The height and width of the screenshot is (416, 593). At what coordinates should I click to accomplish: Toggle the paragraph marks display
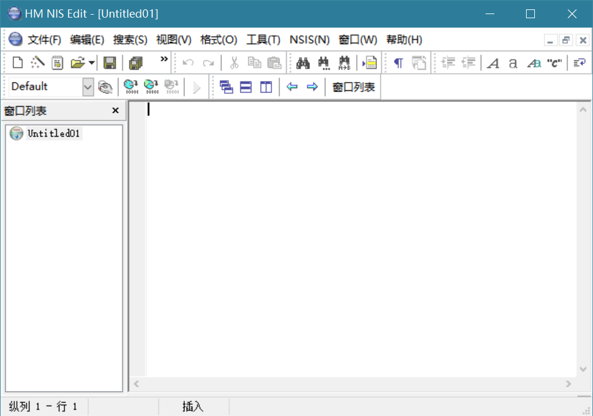click(x=399, y=63)
